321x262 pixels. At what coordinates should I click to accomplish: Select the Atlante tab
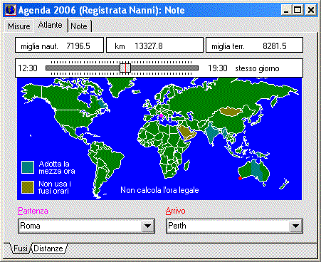click(51, 25)
